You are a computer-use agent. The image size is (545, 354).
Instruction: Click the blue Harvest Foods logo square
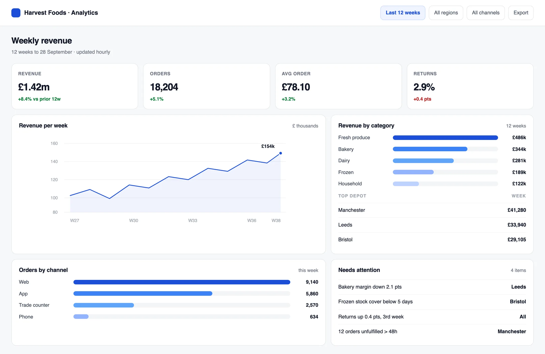tap(16, 13)
